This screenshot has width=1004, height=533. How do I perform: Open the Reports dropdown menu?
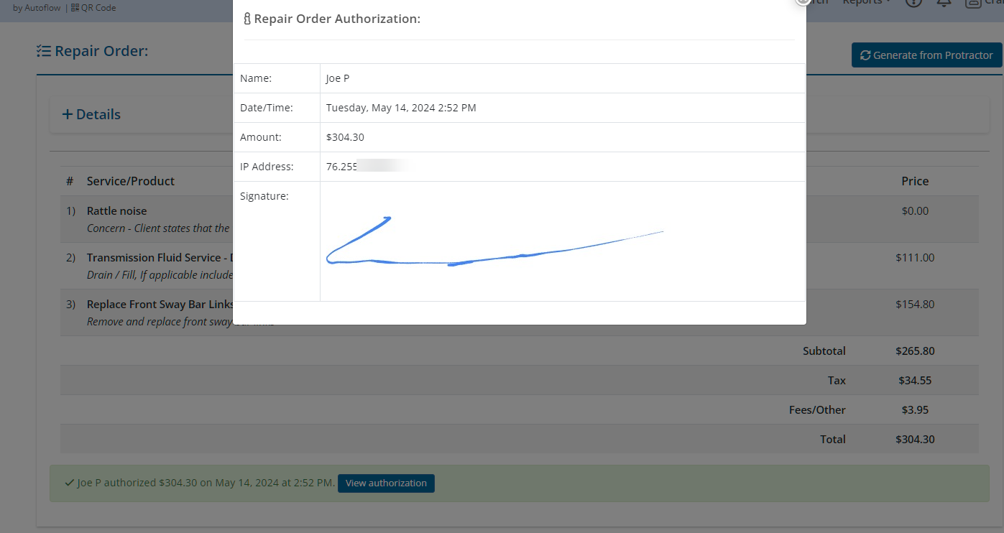[866, 2]
